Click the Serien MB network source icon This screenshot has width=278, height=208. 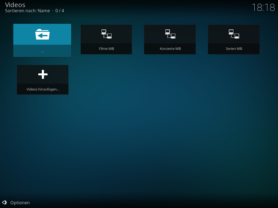tap(234, 34)
